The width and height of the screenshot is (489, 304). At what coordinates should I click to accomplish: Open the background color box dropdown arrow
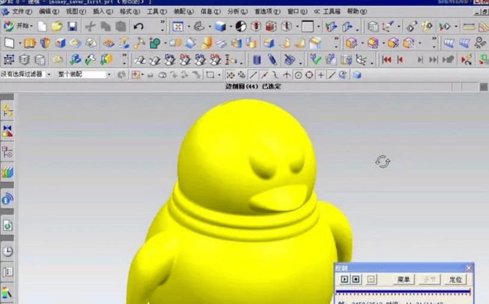319,27
